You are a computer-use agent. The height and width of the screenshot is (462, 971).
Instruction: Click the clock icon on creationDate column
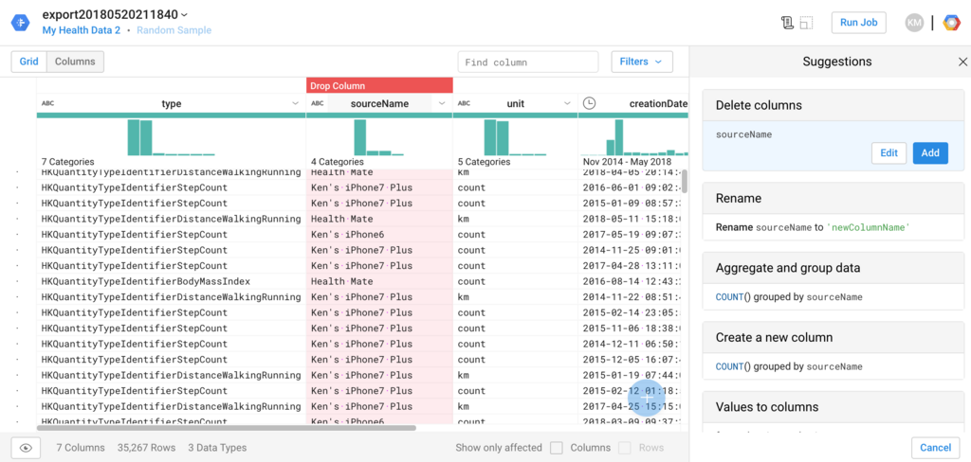590,103
